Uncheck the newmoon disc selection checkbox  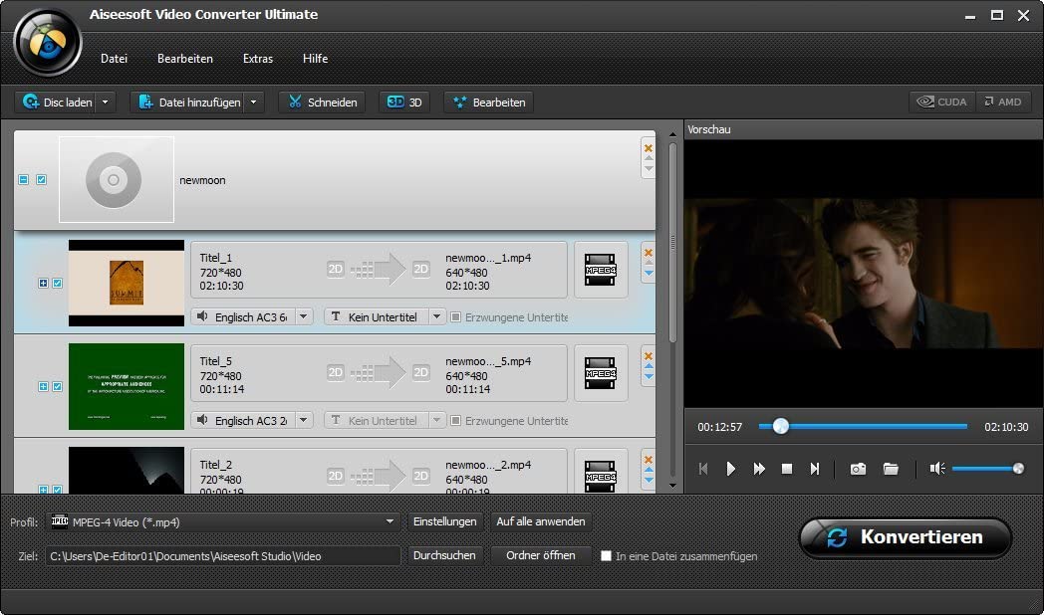(41, 179)
